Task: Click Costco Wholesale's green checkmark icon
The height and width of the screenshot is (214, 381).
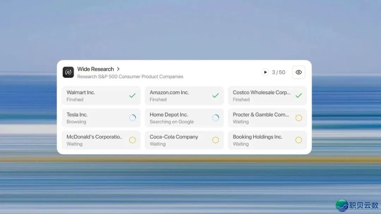Action: (298, 95)
